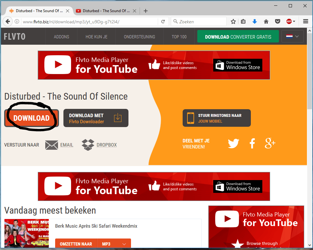The image size is (313, 250).
Task: Click the Disturbed - The Sound Of Silence heading
Action: tap(66, 96)
